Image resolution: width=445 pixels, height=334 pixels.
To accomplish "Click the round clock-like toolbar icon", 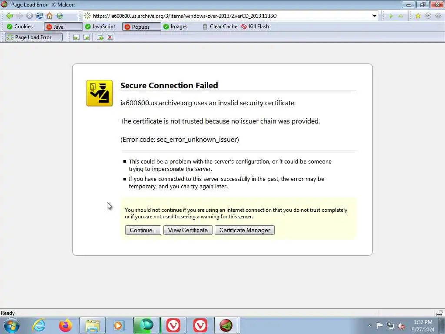I will 428,16.
